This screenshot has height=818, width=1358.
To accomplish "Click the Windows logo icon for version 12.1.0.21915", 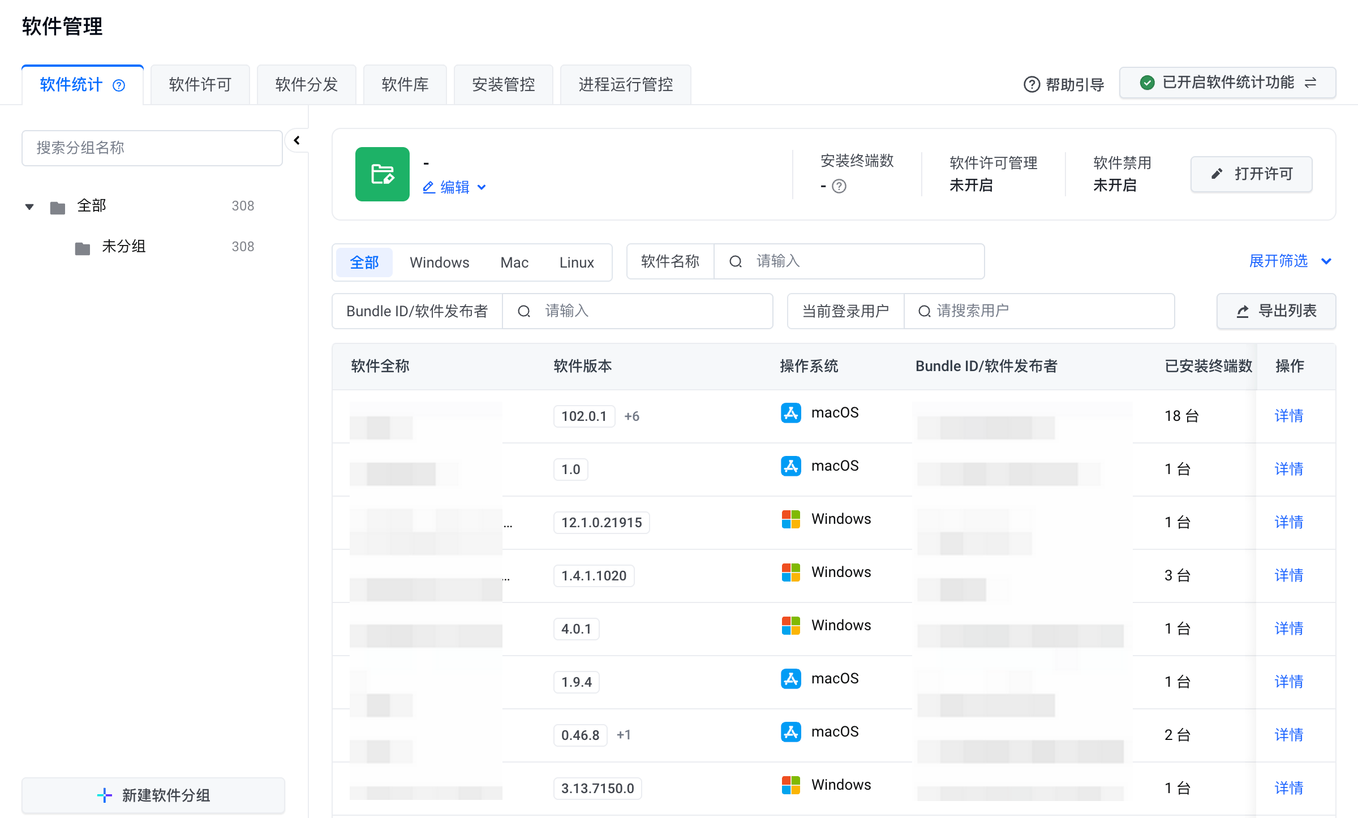I will click(790, 519).
